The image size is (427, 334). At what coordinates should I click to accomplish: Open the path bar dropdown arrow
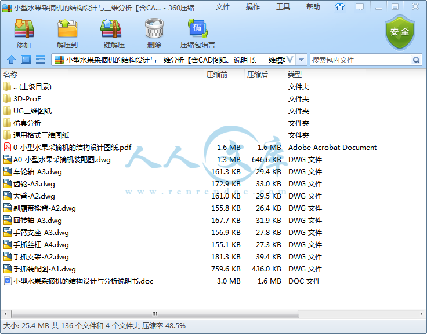301,60
